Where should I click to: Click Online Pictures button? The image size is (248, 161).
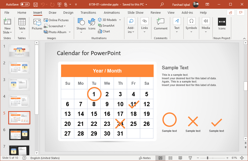pos(56,20)
